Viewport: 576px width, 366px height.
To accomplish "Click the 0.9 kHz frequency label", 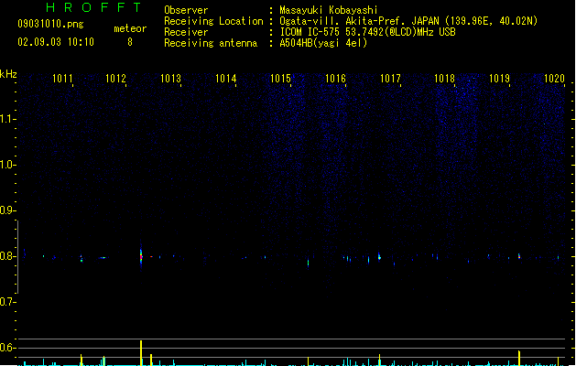I will point(7,210).
